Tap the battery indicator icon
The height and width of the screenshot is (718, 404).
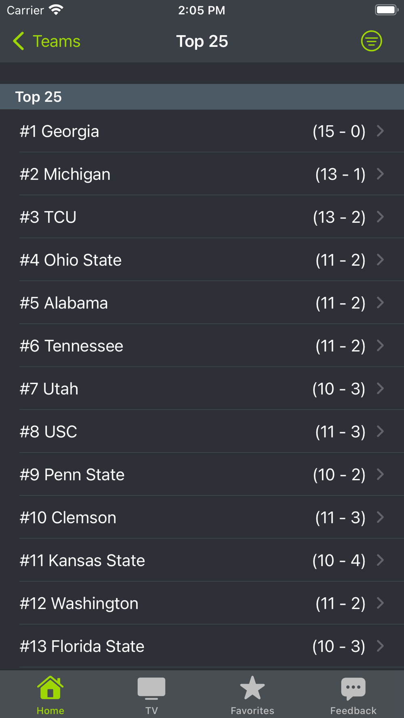pos(386,10)
